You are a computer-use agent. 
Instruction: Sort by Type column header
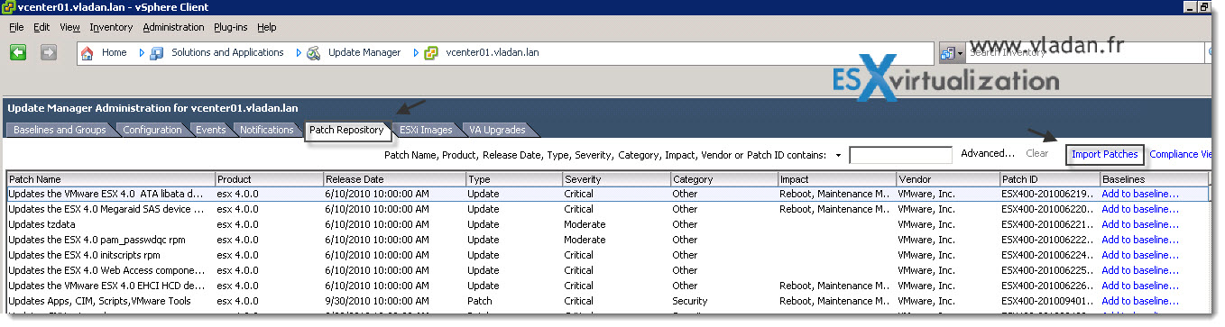point(514,179)
